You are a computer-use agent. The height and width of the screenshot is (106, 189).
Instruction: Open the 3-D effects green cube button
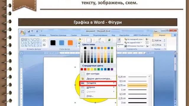click(x=109, y=40)
